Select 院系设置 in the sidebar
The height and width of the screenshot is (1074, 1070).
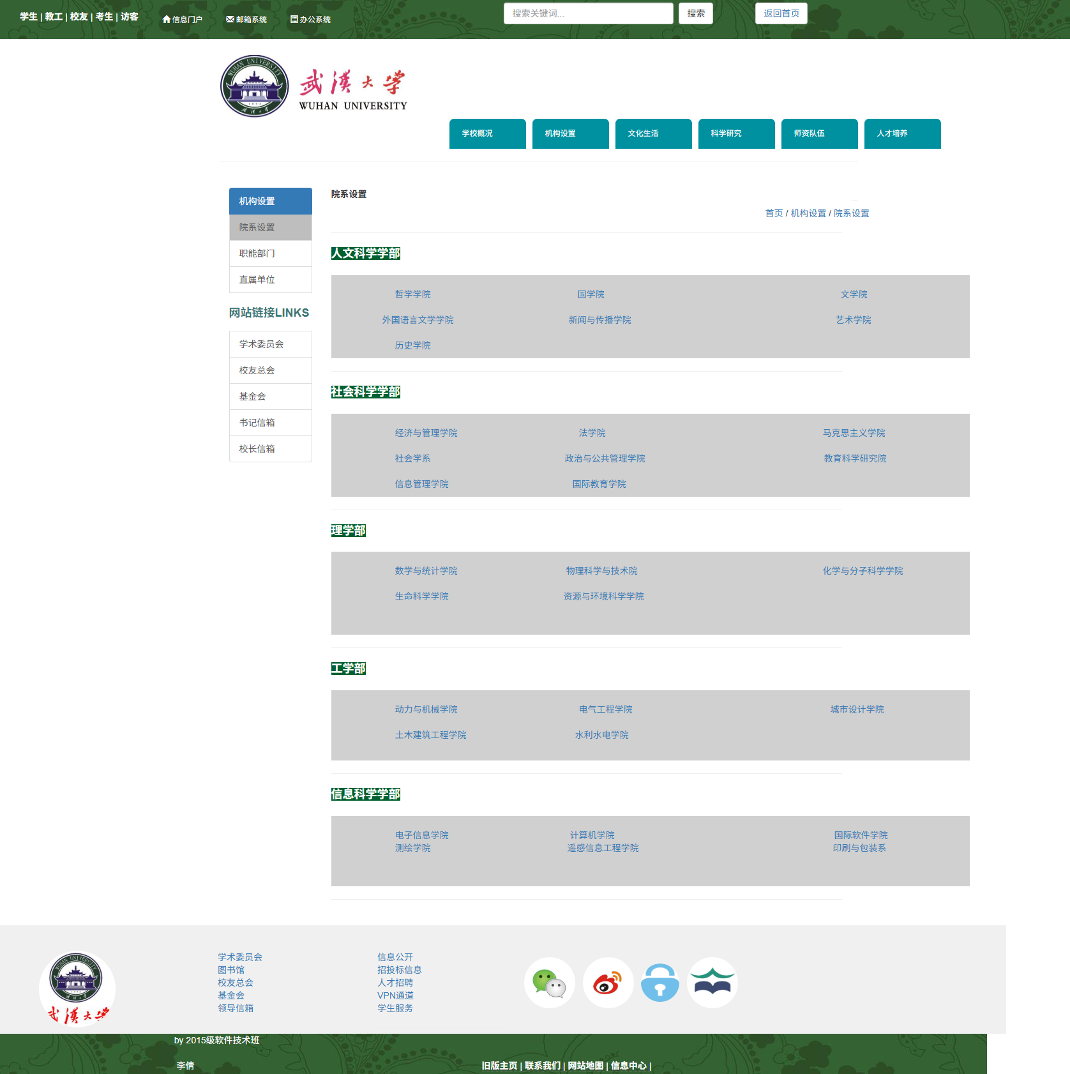[x=271, y=227]
